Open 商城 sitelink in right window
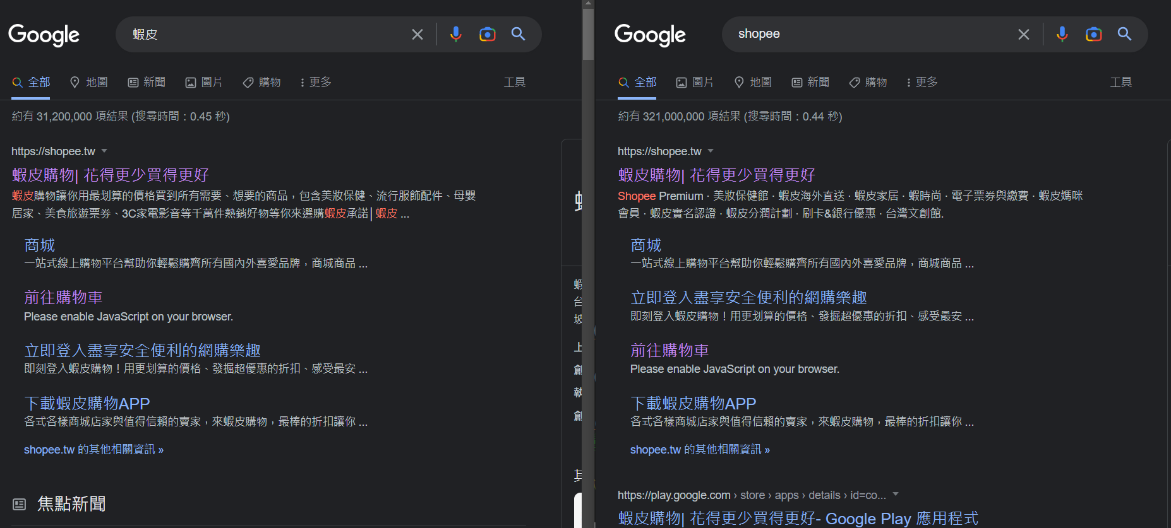Image resolution: width=1171 pixels, height=528 pixels. tap(646, 245)
